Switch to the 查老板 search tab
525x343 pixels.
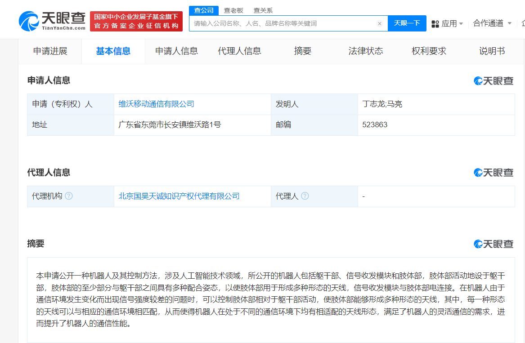point(233,10)
